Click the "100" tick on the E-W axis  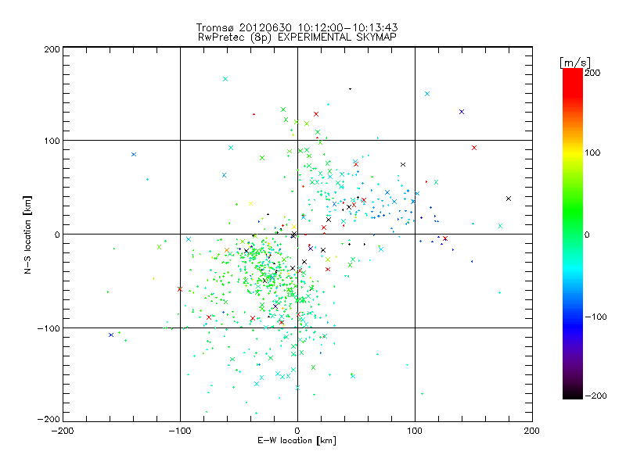(x=415, y=431)
